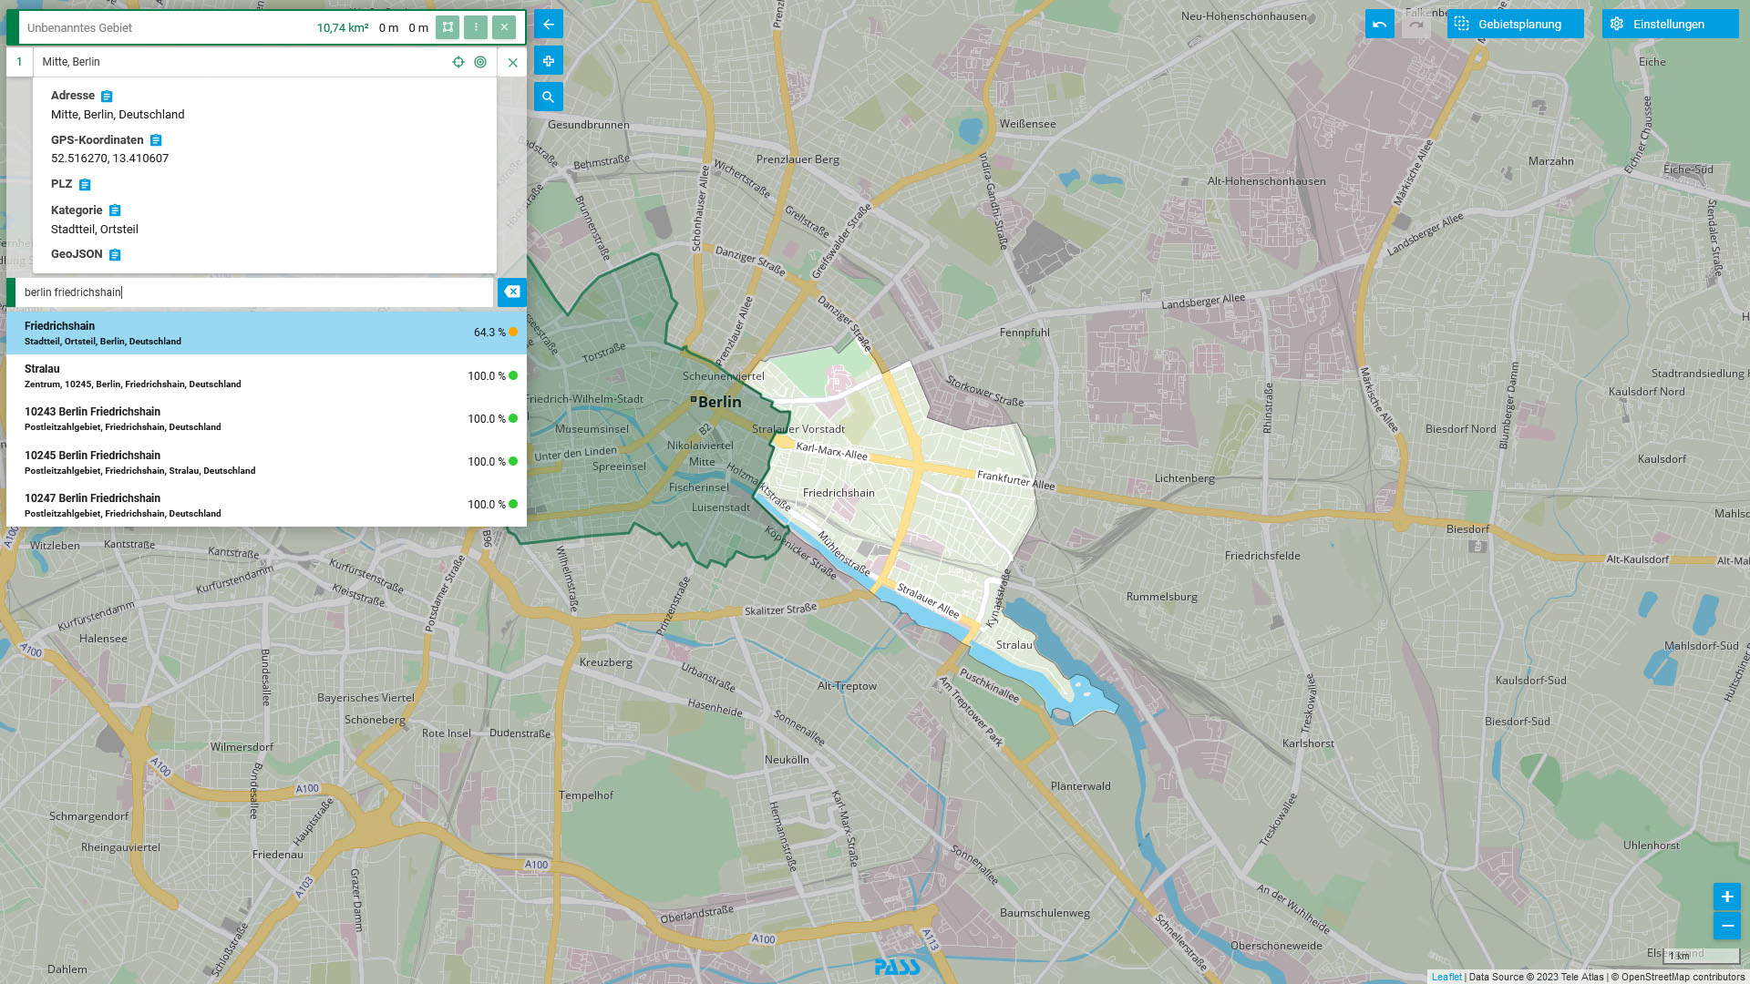Click the GPS value 52.516270, 13.410607
1750x984 pixels.
[x=109, y=159]
